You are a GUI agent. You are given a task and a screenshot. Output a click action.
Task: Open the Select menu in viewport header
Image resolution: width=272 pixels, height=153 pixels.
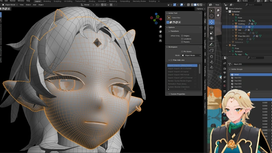(28, 5)
